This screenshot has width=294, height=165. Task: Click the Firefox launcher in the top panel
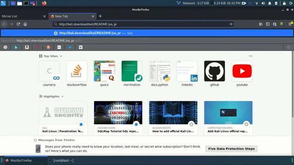(x=44, y=3)
